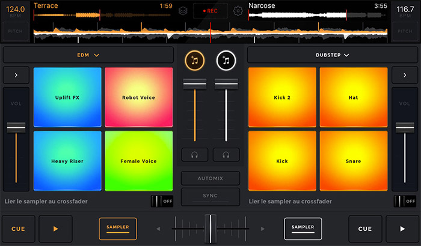Open the layers stack icon in the top bar
Screen dimensions: 421x246
point(183,11)
